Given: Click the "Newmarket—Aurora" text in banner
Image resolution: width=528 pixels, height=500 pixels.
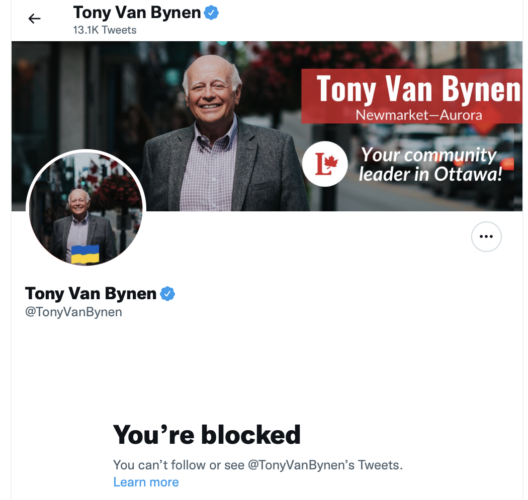Looking at the screenshot, I should tap(418, 115).
